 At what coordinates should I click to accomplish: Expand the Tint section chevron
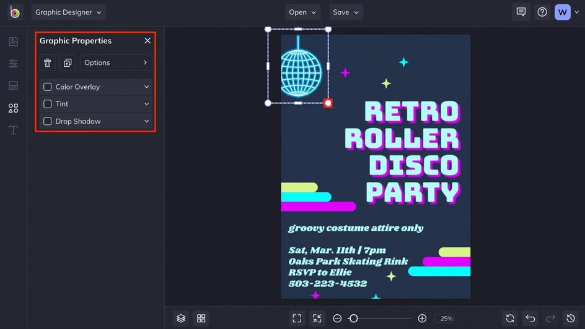(x=147, y=104)
